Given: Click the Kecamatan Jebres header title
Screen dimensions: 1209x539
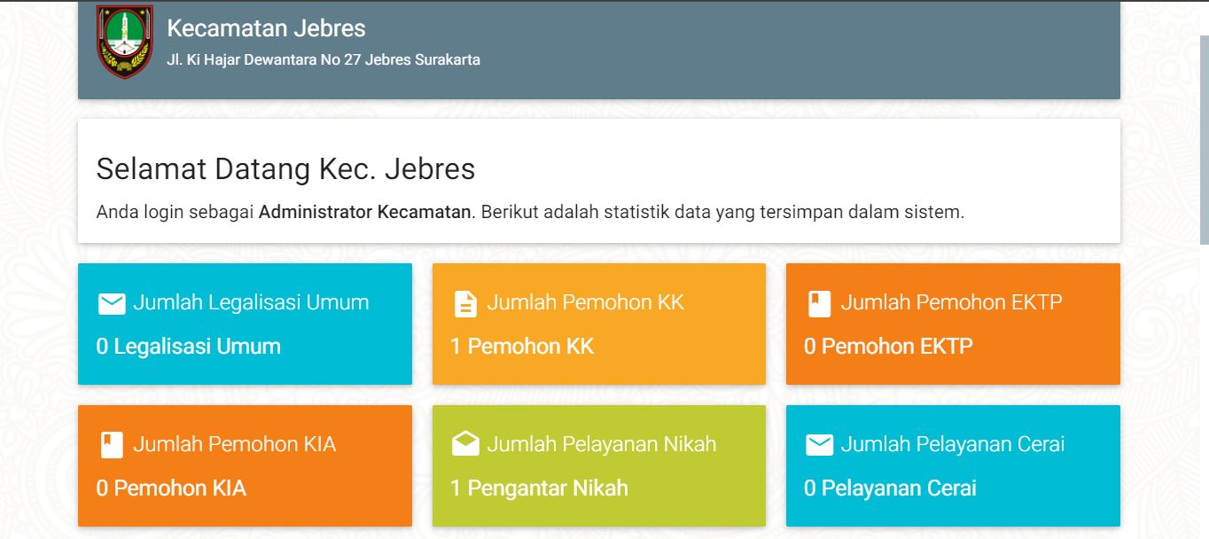Looking at the screenshot, I should [266, 28].
